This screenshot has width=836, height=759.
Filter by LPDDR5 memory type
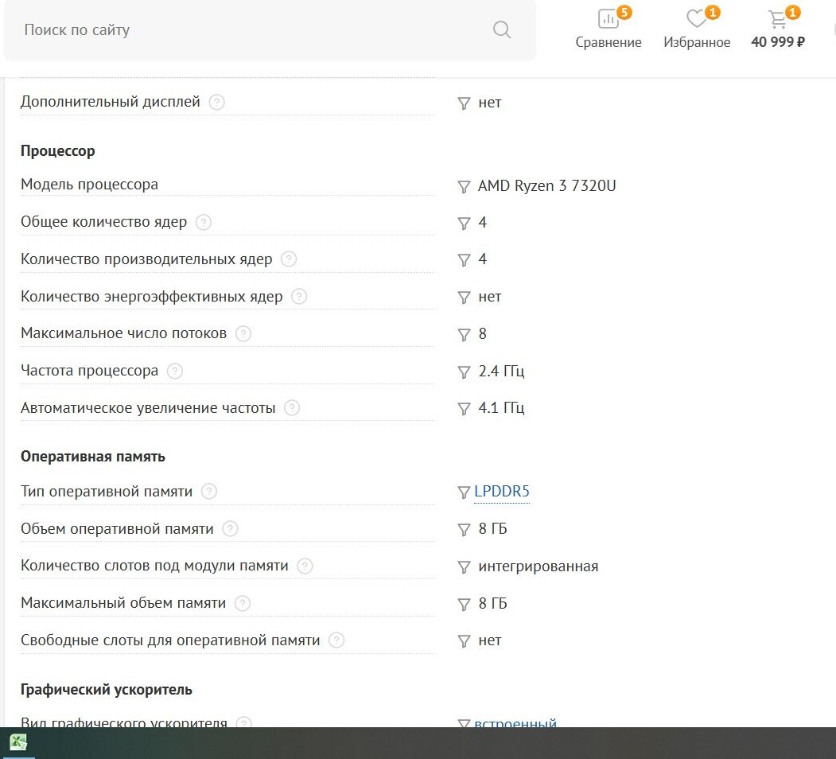click(464, 492)
